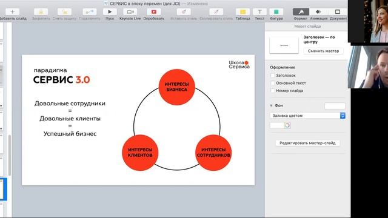The height and width of the screenshot is (218, 388).
Task: Click the document title in title bar
Action: tap(145, 4)
